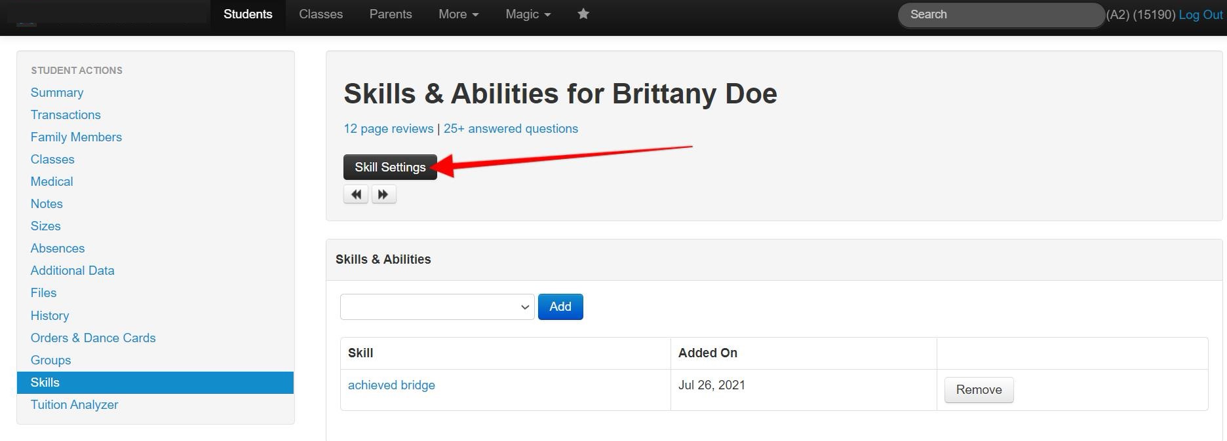This screenshot has height=441, width=1227.
Task: Open the Students tab
Action: point(248,14)
